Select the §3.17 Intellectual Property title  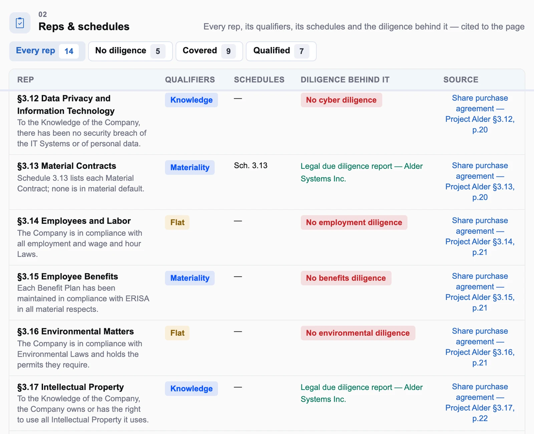point(70,387)
